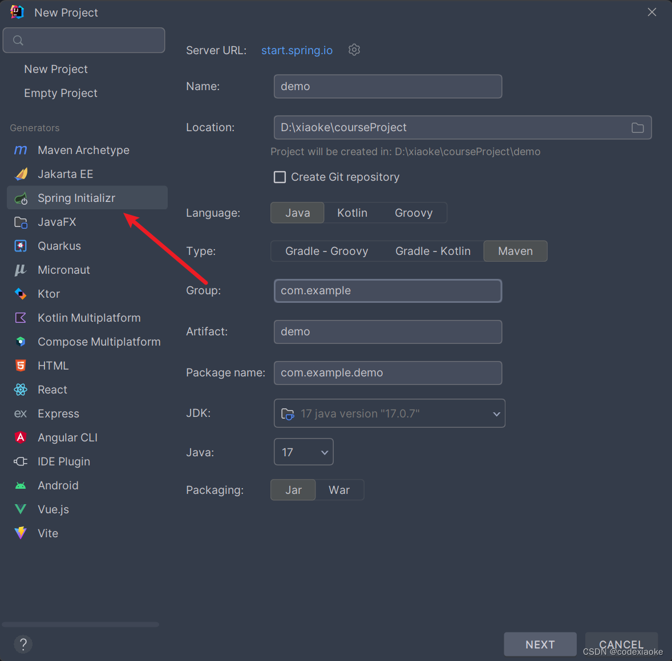Screen dimensions: 672x661
Task: Select Gradle - Groovy build type
Action: click(327, 251)
